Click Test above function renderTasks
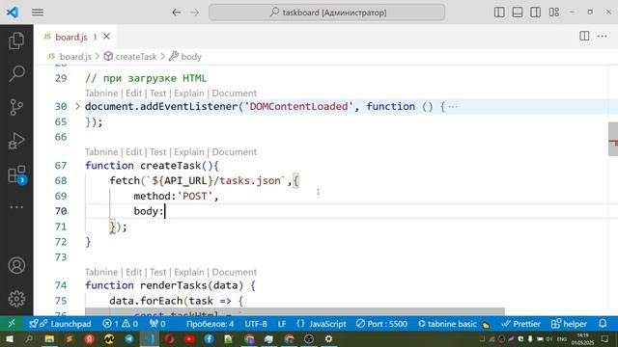Viewport: 618px width, 347px height. click(157, 272)
